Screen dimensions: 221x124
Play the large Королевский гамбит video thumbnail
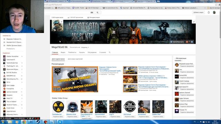75,79
